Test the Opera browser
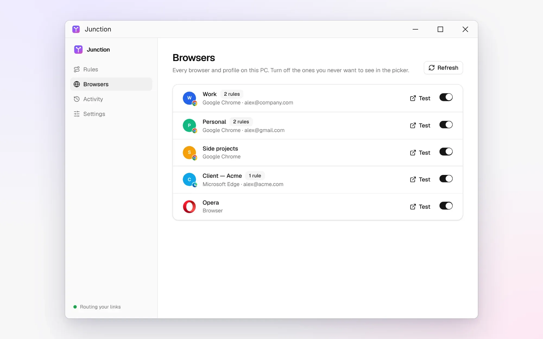The height and width of the screenshot is (339, 543). tap(420, 207)
